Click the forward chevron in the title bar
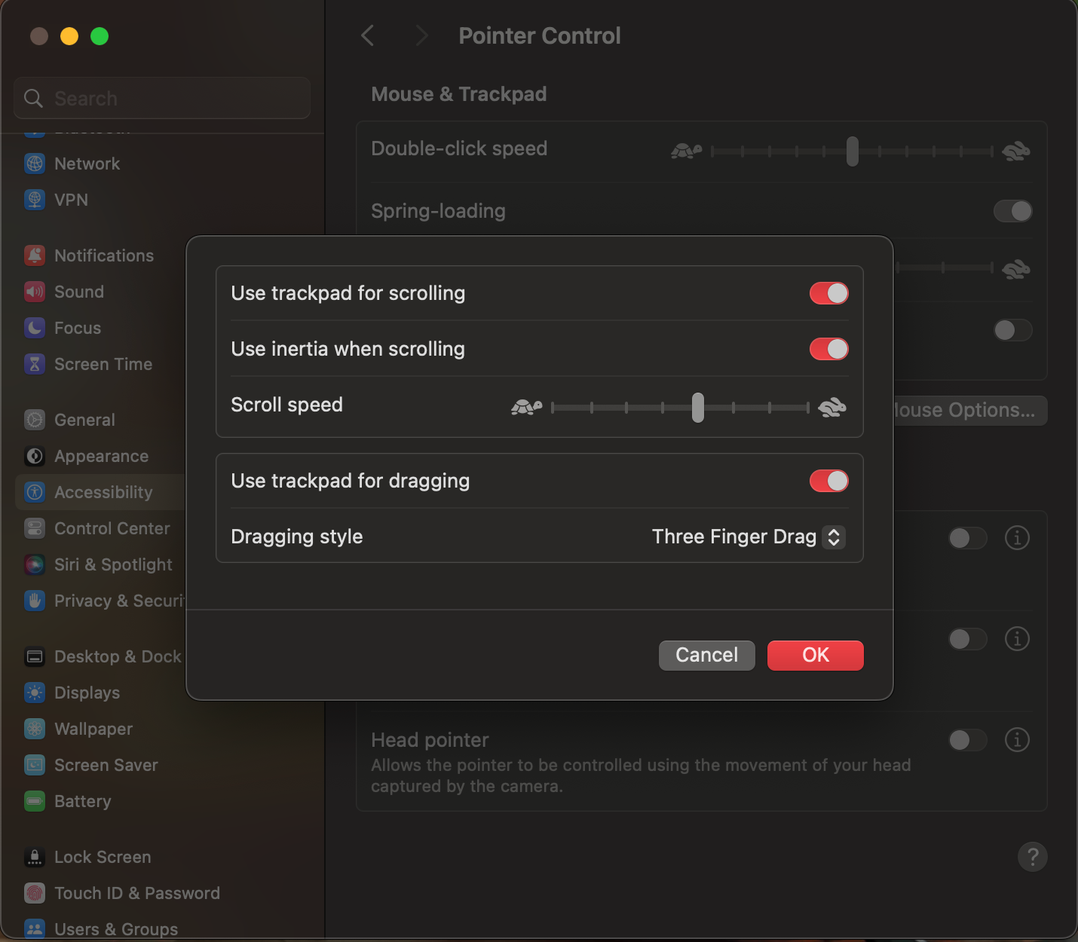The height and width of the screenshot is (942, 1078). click(421, 35)
